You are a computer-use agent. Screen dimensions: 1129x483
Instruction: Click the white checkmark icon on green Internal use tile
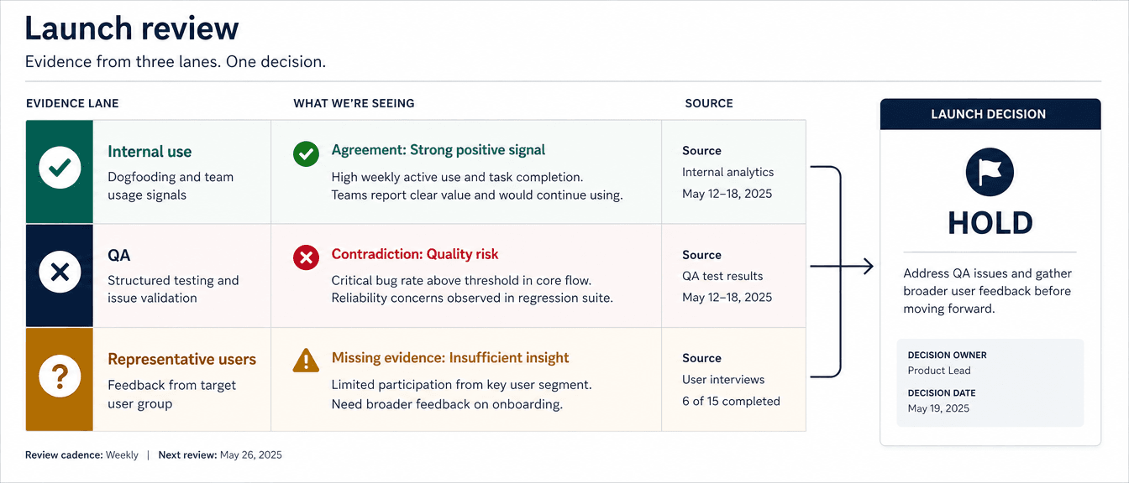60,169
